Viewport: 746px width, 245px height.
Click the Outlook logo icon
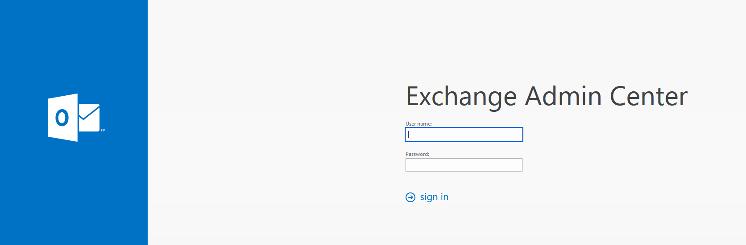(74, 118)
